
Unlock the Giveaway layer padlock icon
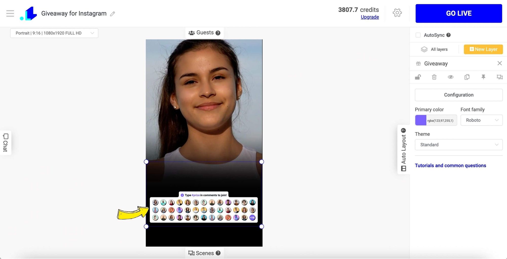pos(418,77)
